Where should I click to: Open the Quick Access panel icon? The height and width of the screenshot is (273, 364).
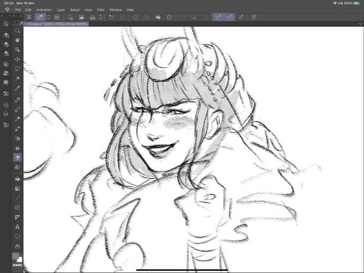(6, 24)
